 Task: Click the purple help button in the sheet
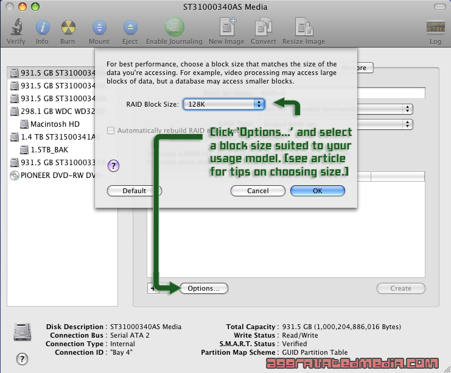tap(114, 166)
